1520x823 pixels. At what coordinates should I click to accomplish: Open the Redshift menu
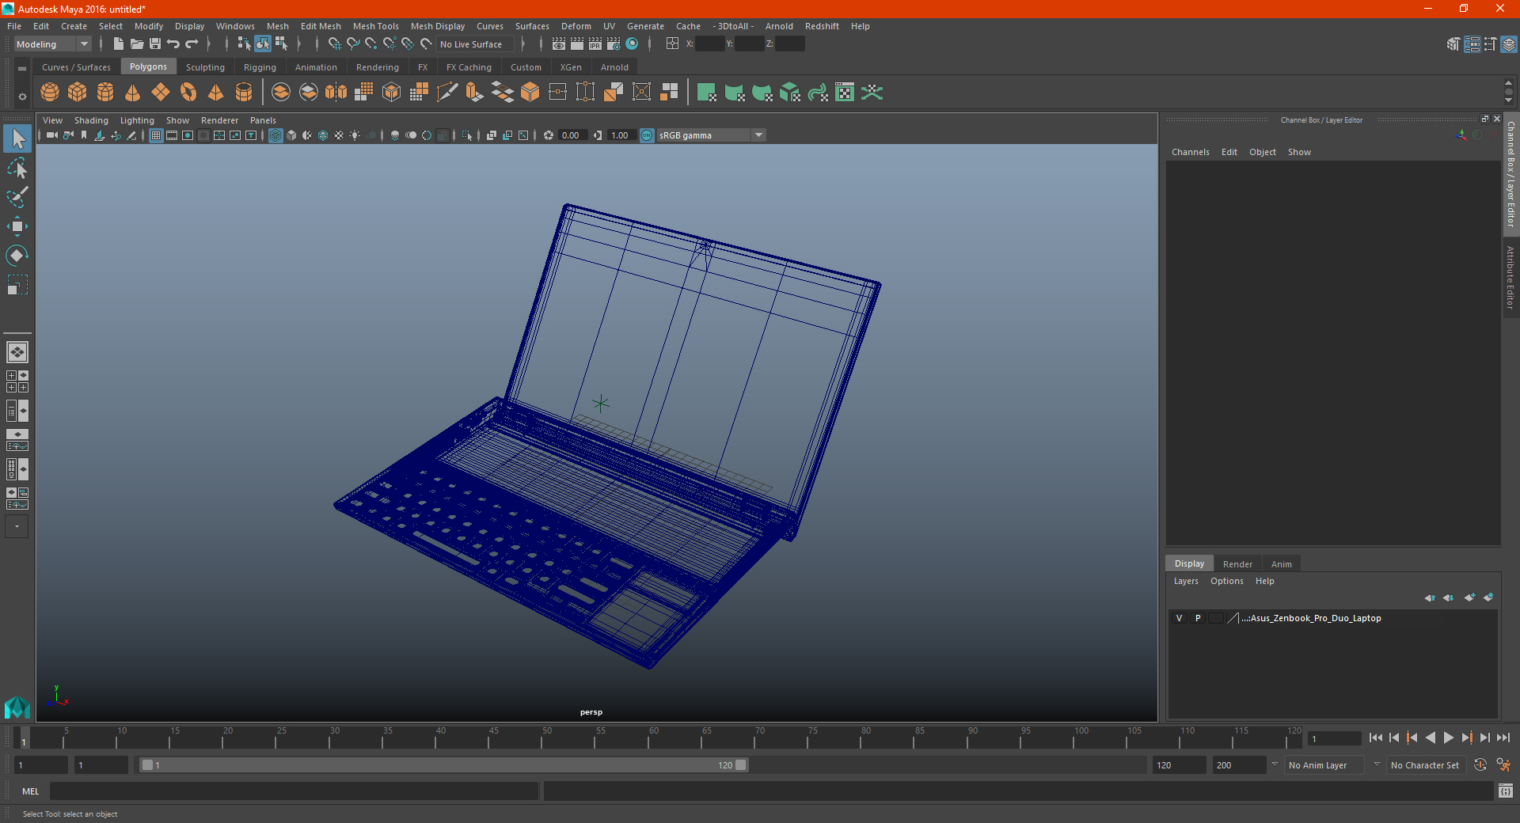[822, 26]
